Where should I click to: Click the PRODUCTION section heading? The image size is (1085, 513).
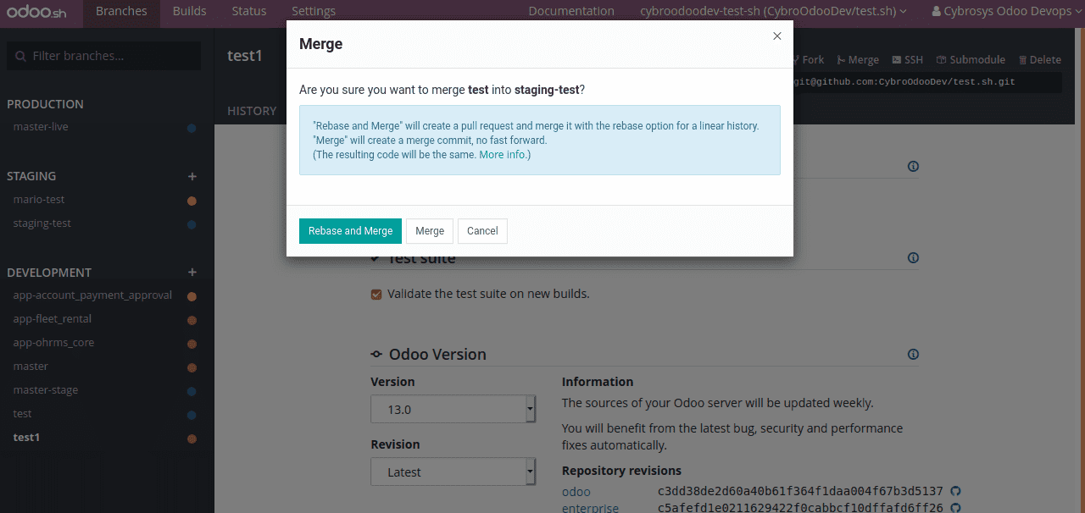click(x=45, y=104)
